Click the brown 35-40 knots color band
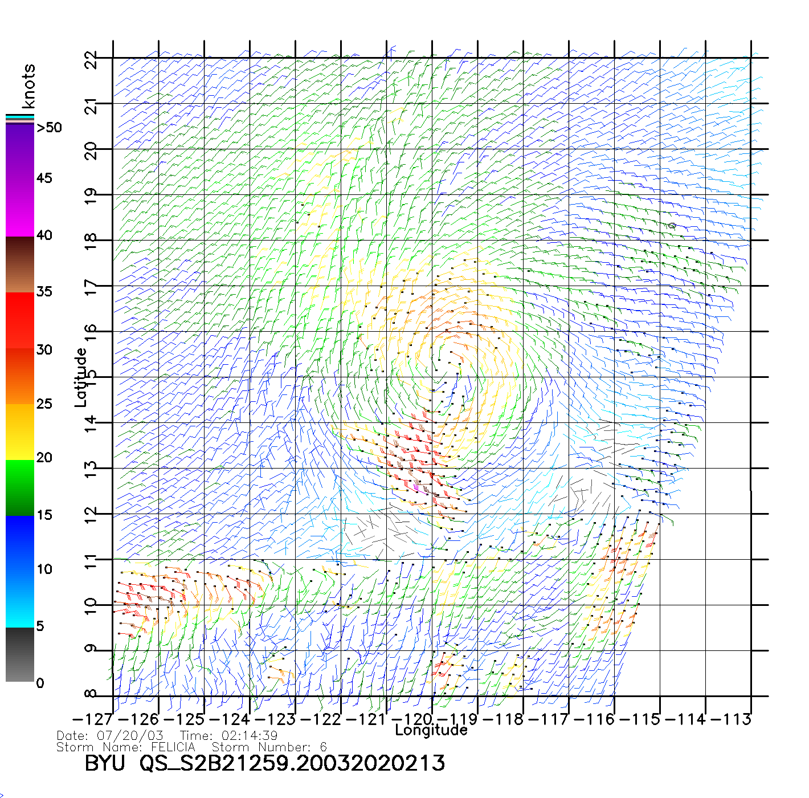The image size is (809, 798). click(x=19, y=264)
